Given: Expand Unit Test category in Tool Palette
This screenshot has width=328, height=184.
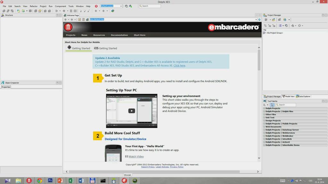Looking at the screenshot, I should tap(264, 118).
